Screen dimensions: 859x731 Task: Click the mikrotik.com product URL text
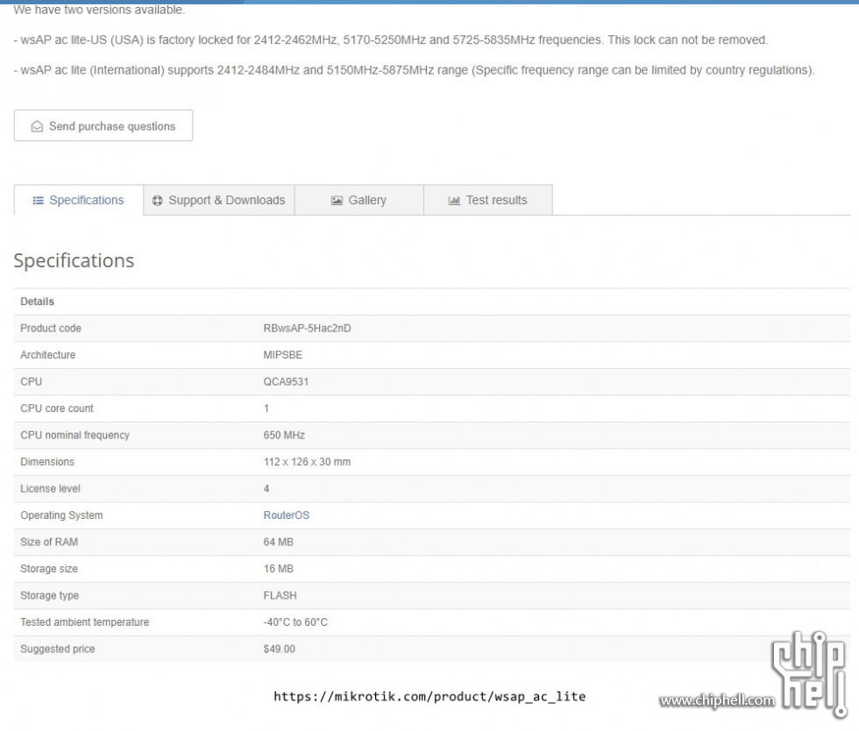pos(429,697)
